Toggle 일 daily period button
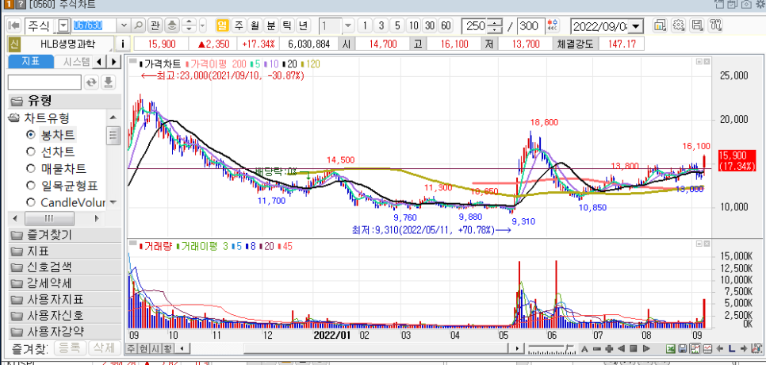766x365 pixels. tap(223, 25)
